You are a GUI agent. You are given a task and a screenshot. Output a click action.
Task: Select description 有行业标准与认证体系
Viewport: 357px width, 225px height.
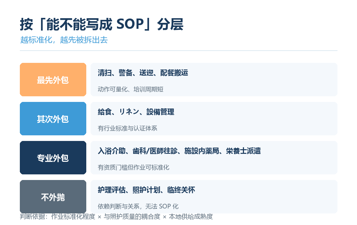click(x=127, y=128)
